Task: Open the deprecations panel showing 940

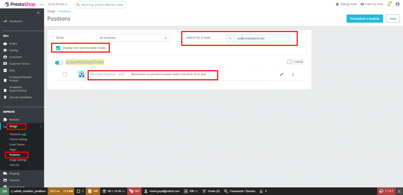Action: click(x=93, y=191)
